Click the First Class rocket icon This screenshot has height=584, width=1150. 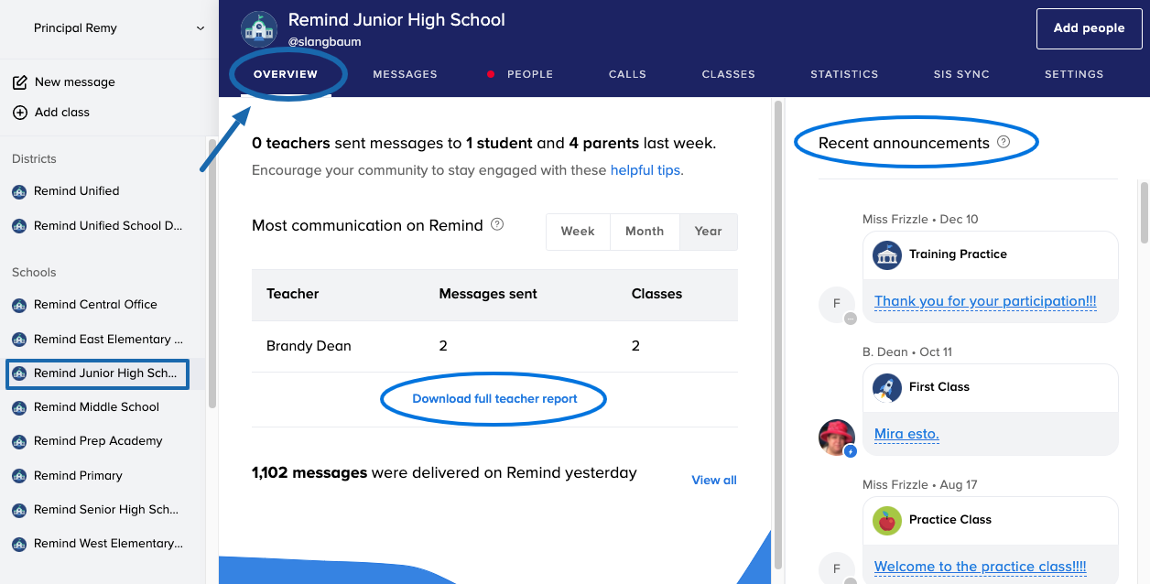coord(886,387)
